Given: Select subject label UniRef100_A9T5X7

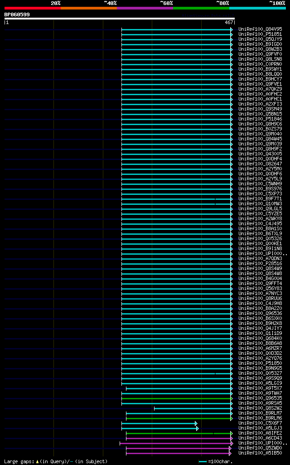Looking at the screenshot, I should [x=261, y=388].
